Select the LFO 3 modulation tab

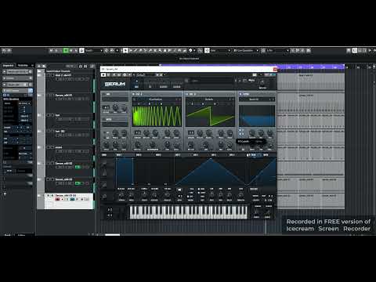click(214, 155)
